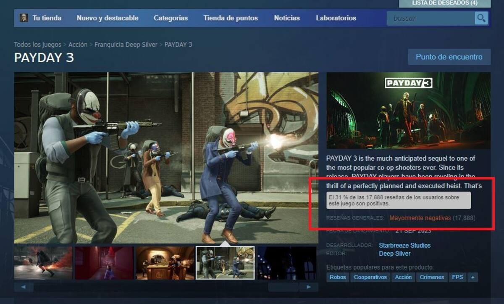Screen dimensions: 504x304
Task: Follow the Acción breadcrumb link
Action: (x=78, y=45)
